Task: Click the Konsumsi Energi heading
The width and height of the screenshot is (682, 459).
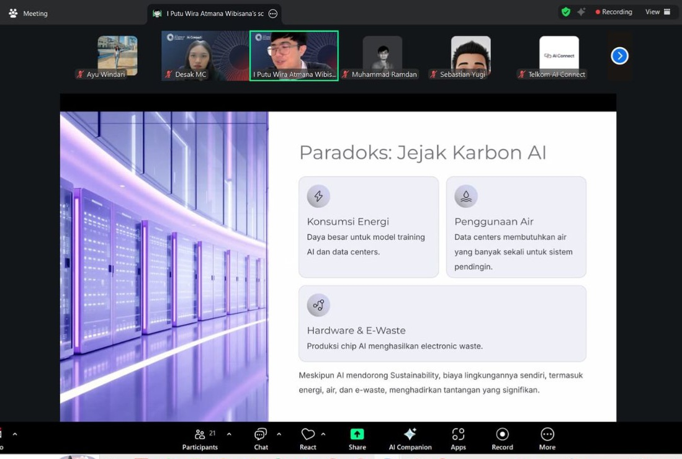Action: 348,221
